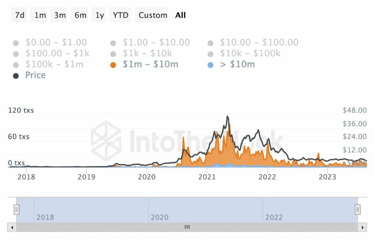The width and height of the screenshot is (374, 244).
Task: Toggle the $100.00 - $1k legend item
Action: 16,53
